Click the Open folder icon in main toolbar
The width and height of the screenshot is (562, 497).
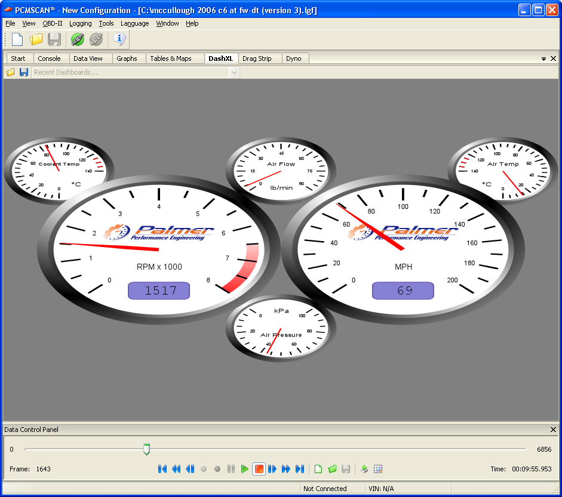[x=36, y=39]
